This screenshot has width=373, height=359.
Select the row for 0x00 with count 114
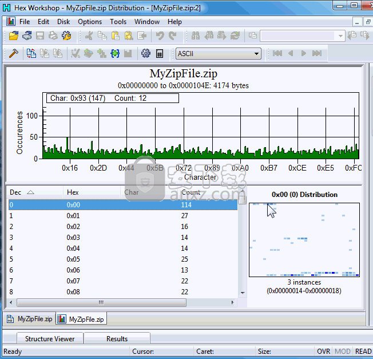[x=123, y=205]
